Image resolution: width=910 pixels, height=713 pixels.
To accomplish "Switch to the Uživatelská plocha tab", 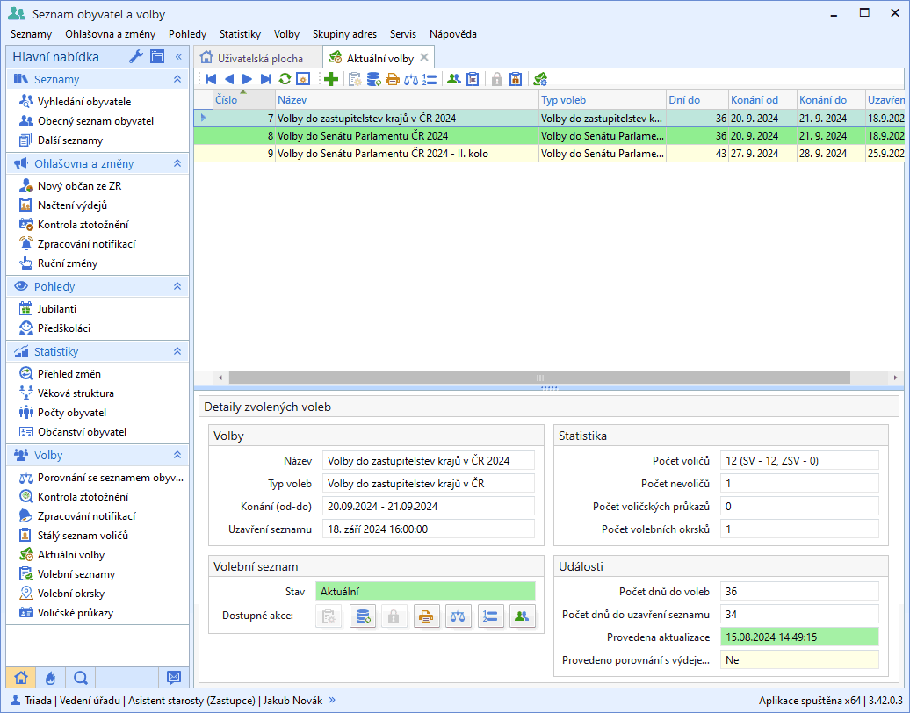I will (252, 58).
